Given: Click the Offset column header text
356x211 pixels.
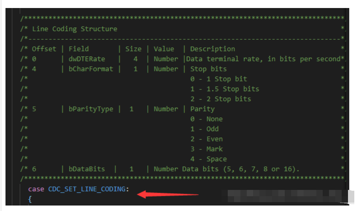Looking at the screenshot, I should click(x=44, y=49).
